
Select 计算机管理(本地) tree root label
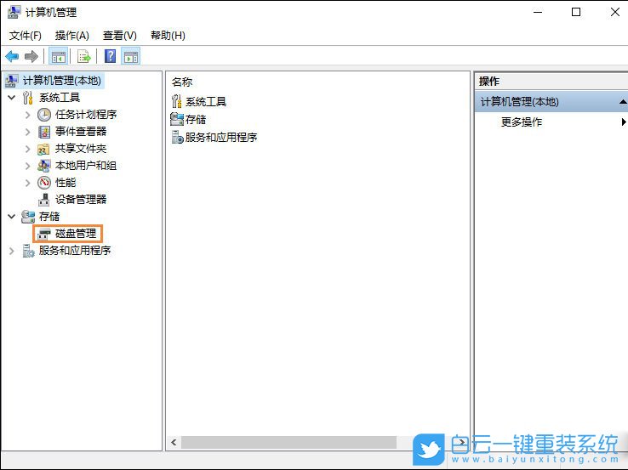point(61,81)
